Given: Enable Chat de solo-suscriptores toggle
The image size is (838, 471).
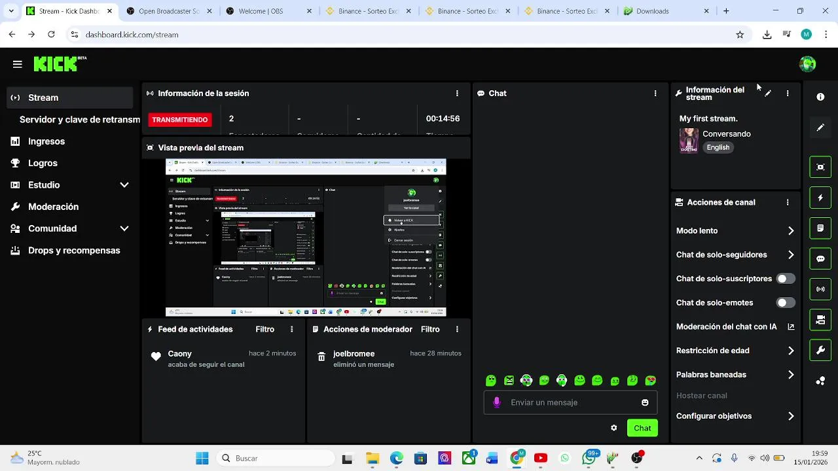Looking at the screenshot, I should click(x=786, y=279).
